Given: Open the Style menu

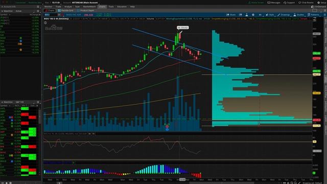Looking at the screenshot, I should tap(270, 15).
